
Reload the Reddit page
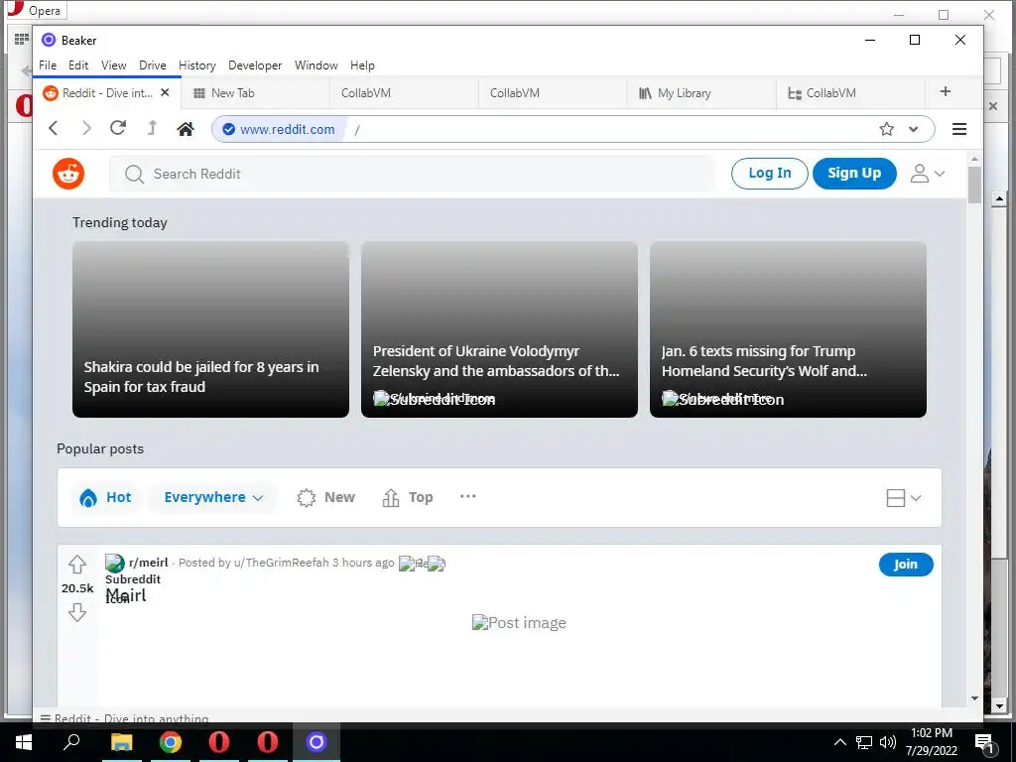118,128
